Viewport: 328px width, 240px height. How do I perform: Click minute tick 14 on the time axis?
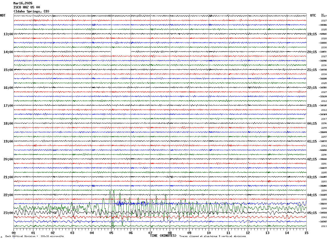pos(287,233)
